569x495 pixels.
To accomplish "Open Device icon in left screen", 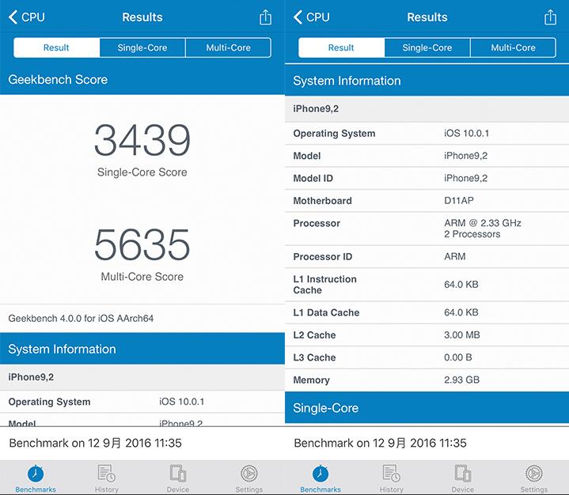I will click(178, 473).
